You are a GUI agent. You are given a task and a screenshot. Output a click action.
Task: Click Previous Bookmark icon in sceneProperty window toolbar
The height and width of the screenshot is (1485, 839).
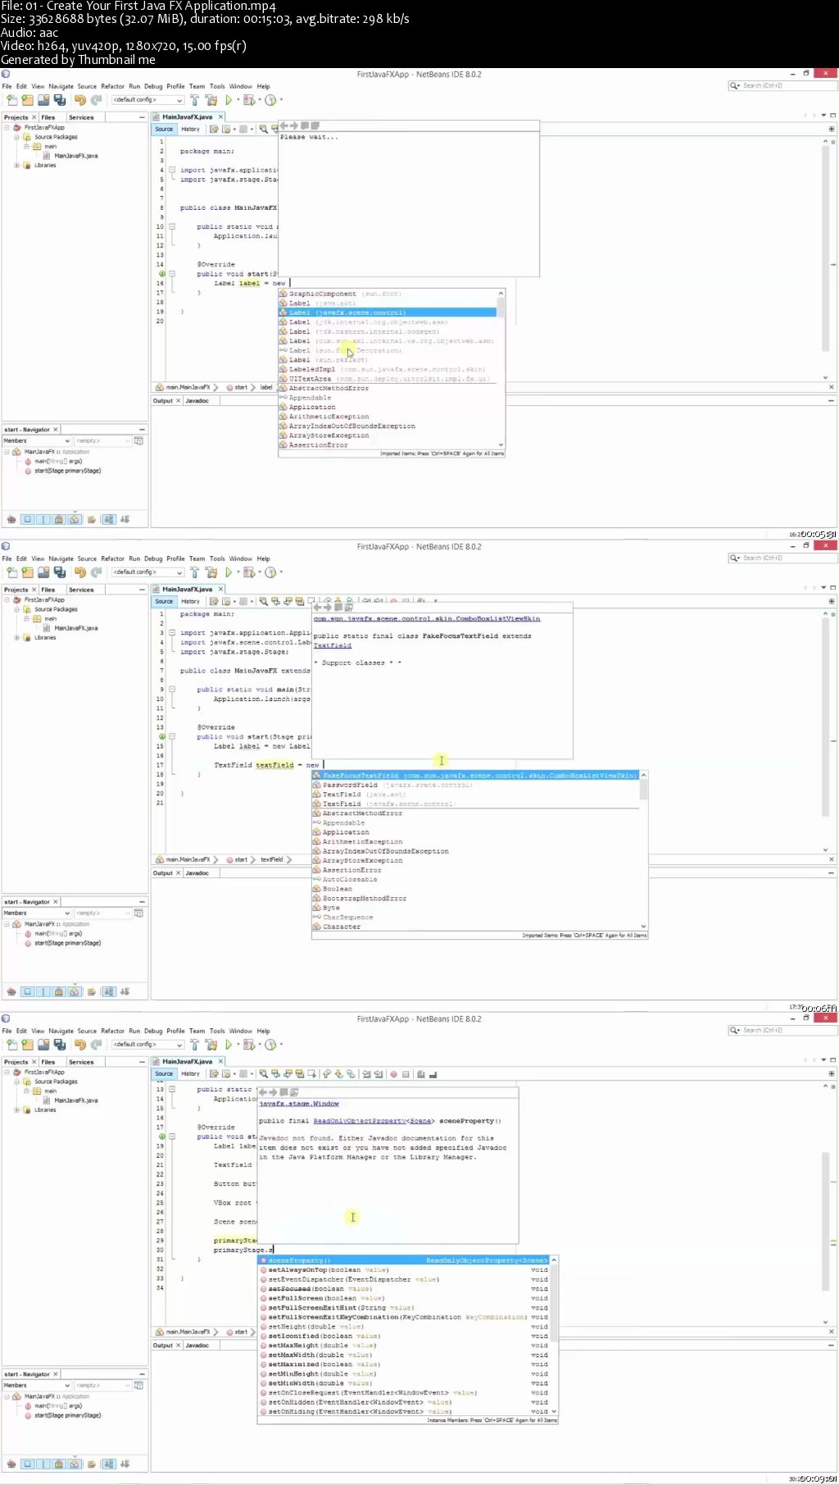[325, 1074]
